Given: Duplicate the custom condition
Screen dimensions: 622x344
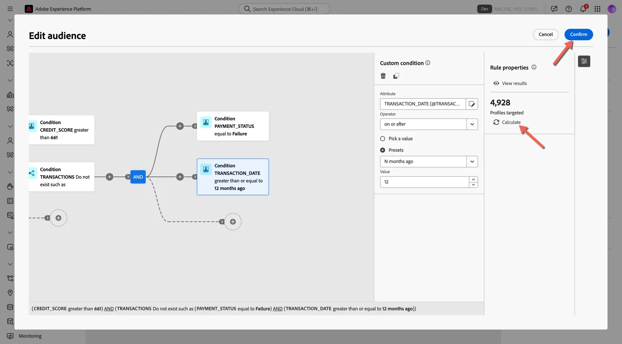Looking at the screenshot, I should tap(396, 76).
